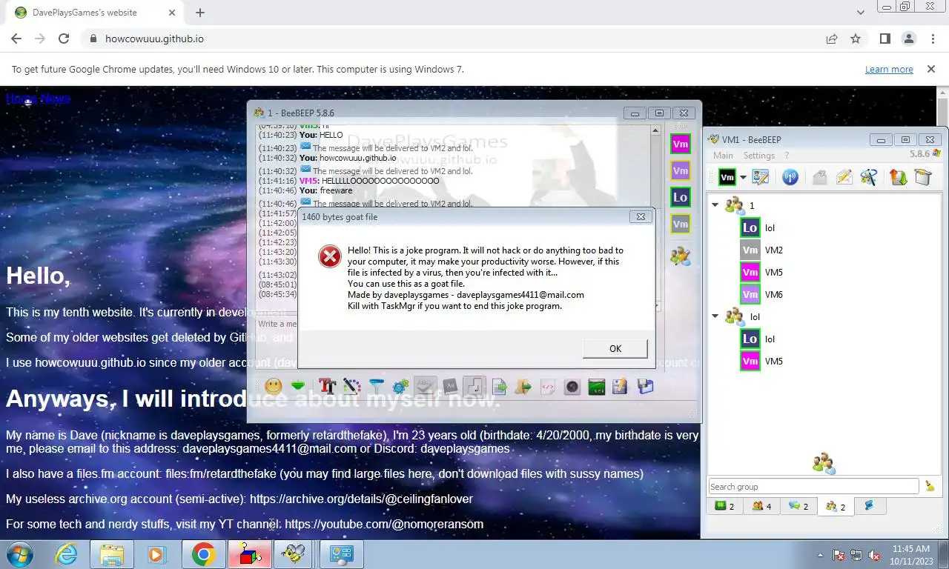The image size is (949, 569).
Task: Click the save chat floppy icon in chat toolbar
Action: click(x=645, y=386)
